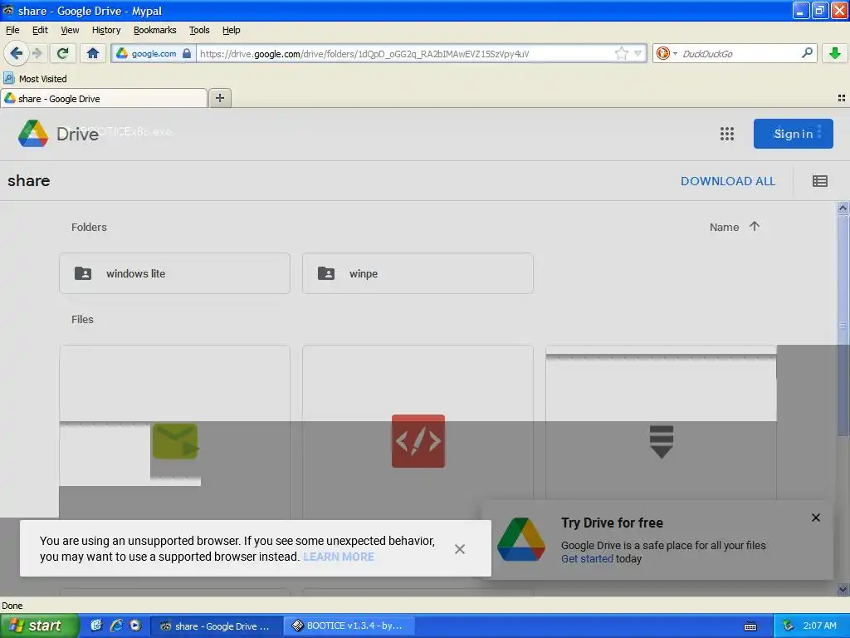Open the Tools menu
Viewport: 850px width, 638px height.
coord(199,30)
